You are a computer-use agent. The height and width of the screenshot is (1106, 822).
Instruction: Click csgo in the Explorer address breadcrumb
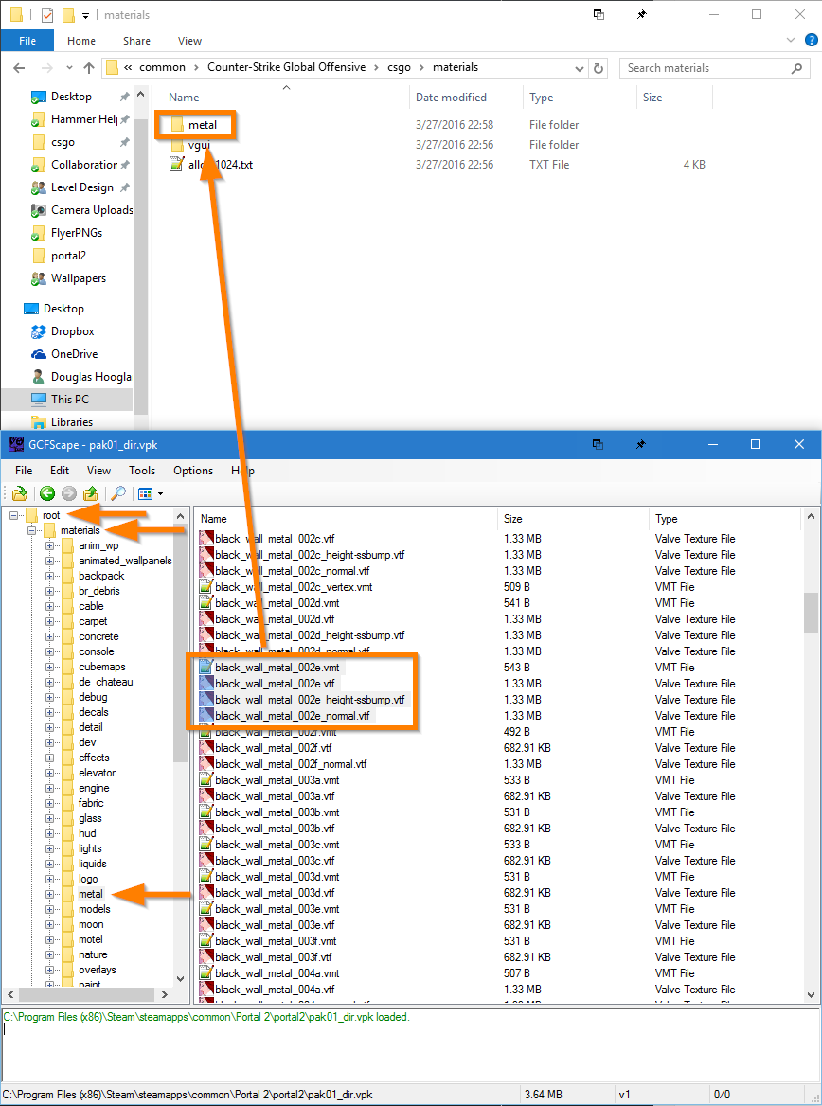pos(400,68)
